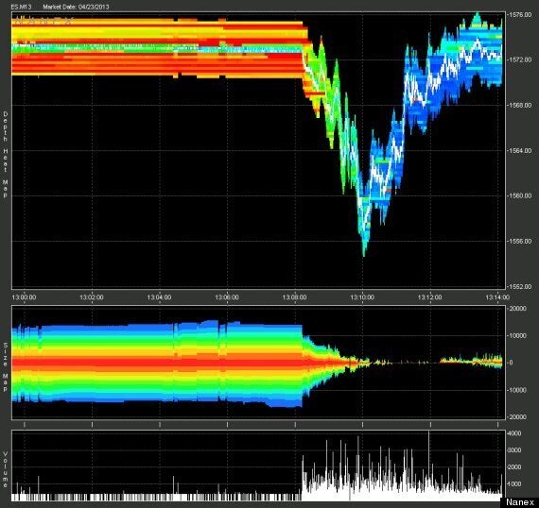The image size is (539, 508).
Task: Select the -10000 size axis label
Action: [518, 390]
